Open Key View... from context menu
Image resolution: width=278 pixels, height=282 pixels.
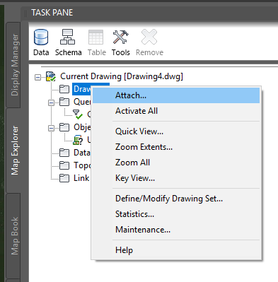[x=176, y=178]
